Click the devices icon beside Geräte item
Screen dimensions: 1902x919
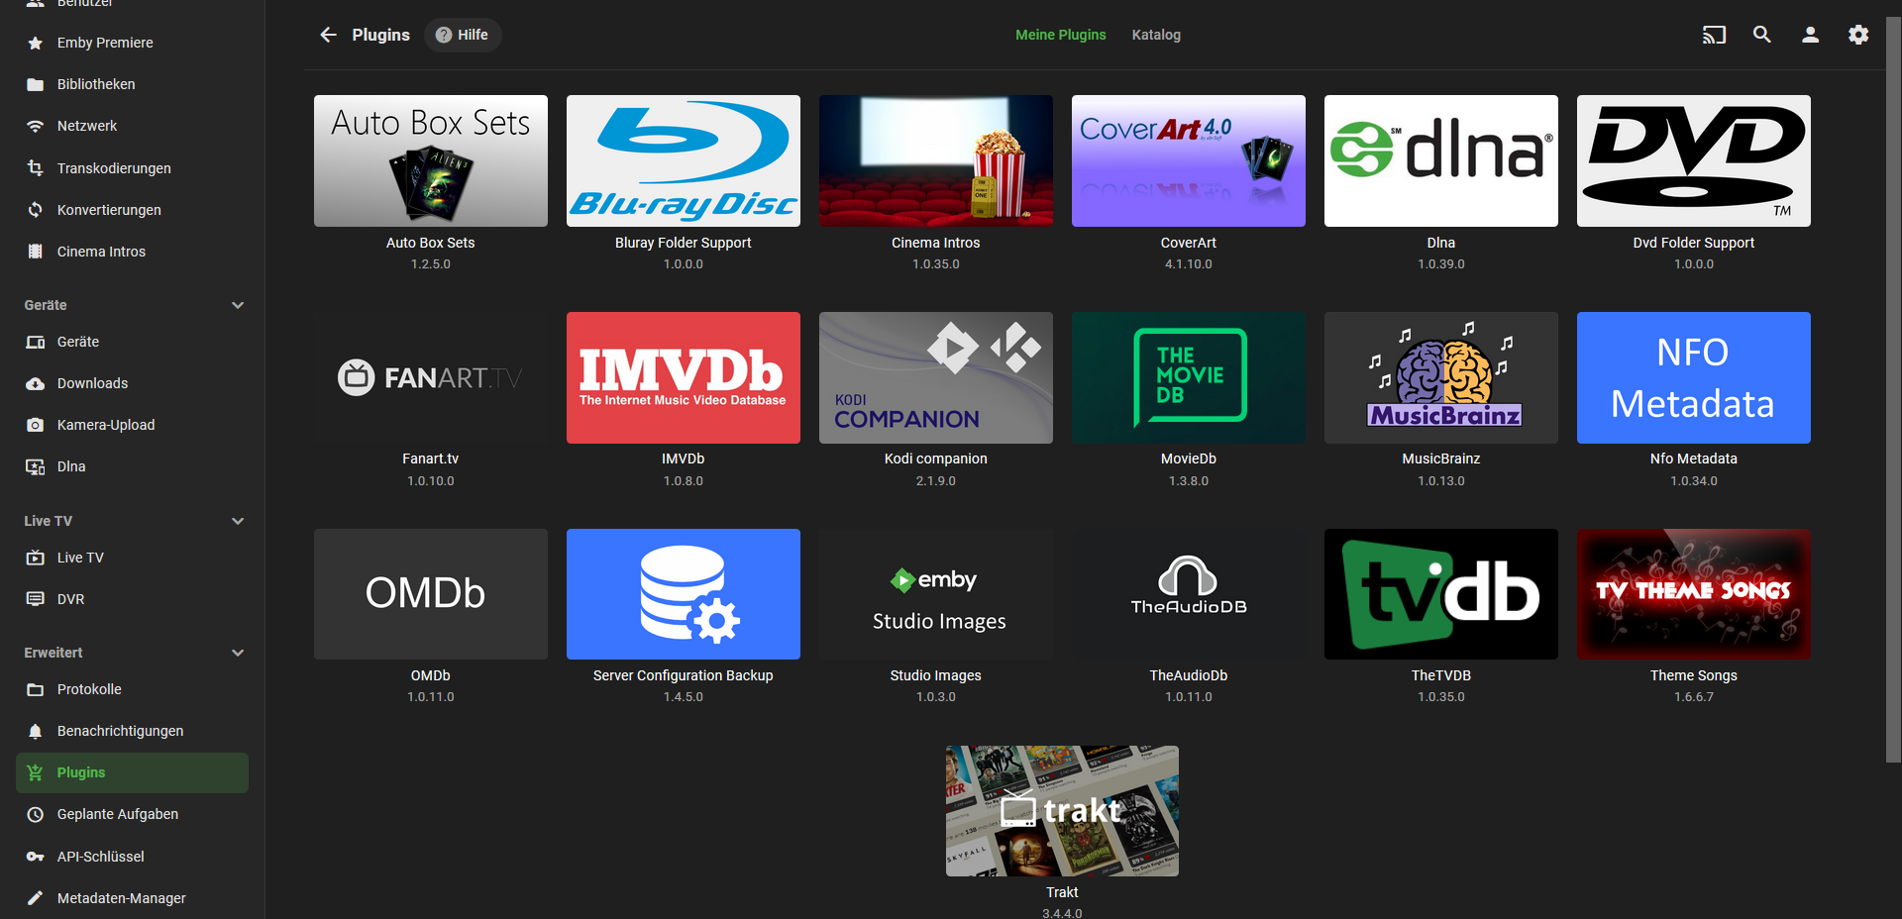(x=36, y=342)
